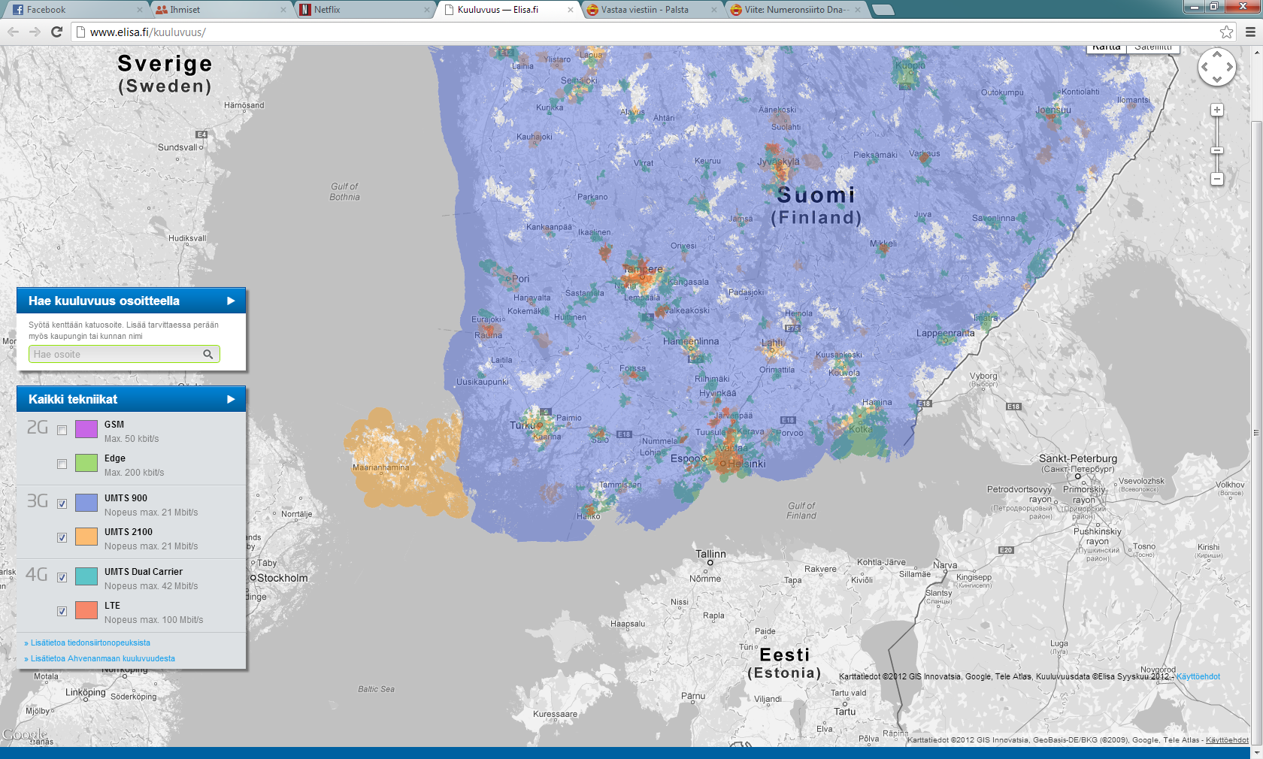Click the address bar URL
The height and width of the screenshot is (759, 1263).
148,32
